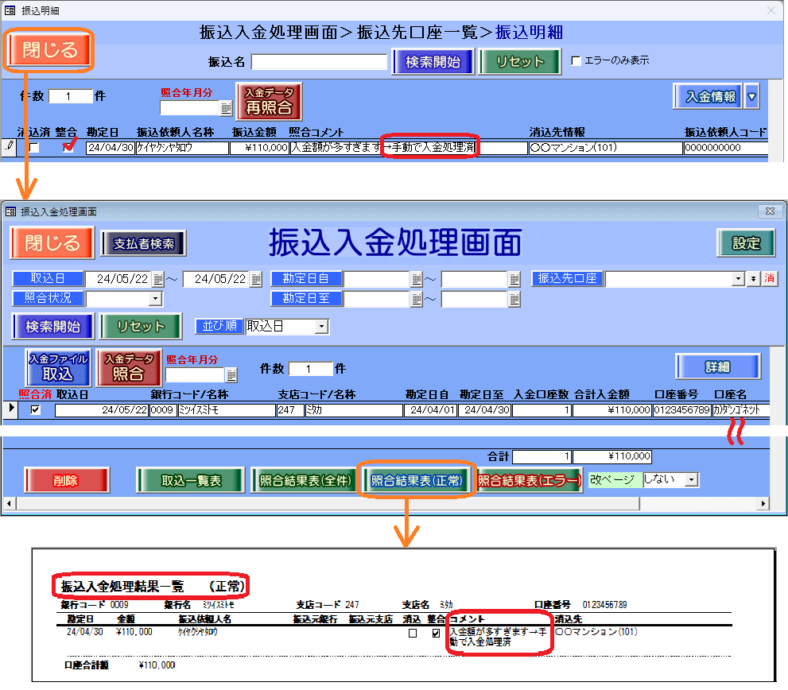Click 入金データ再照合 re-match button

point(269,101)
